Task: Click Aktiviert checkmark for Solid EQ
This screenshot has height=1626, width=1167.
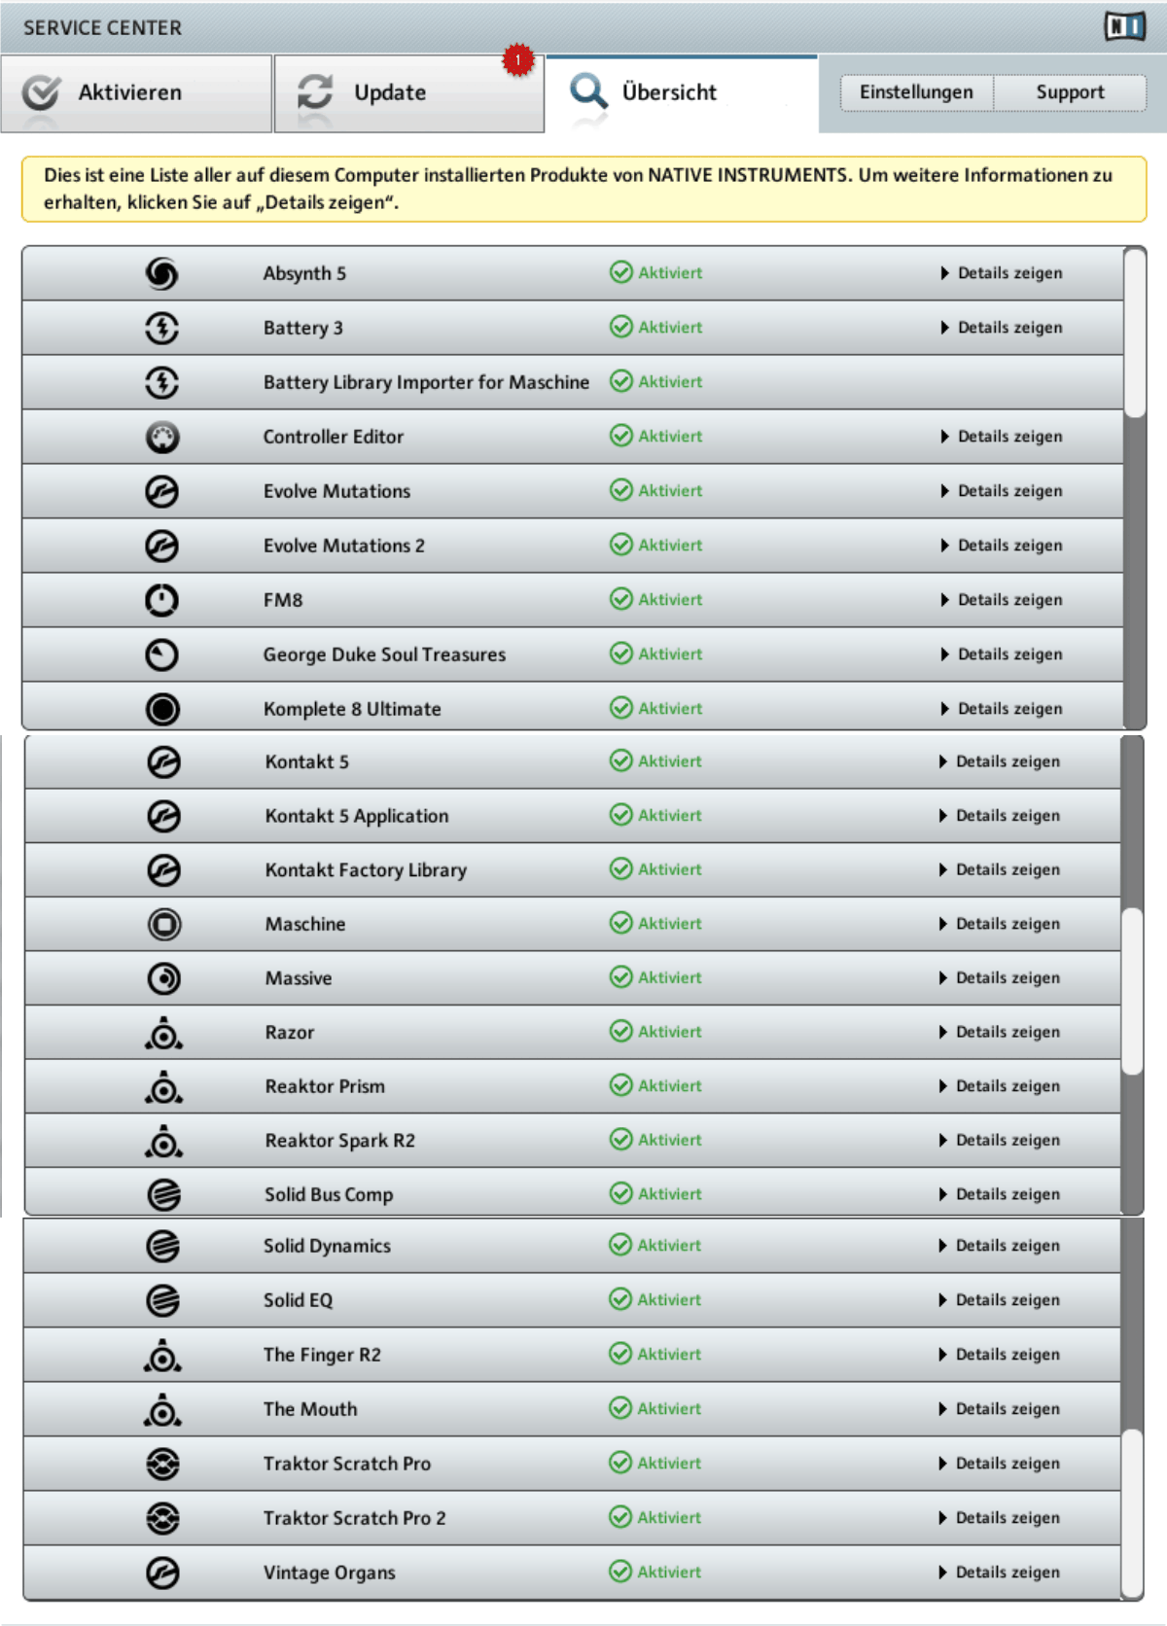Action: pos(619,1299)
